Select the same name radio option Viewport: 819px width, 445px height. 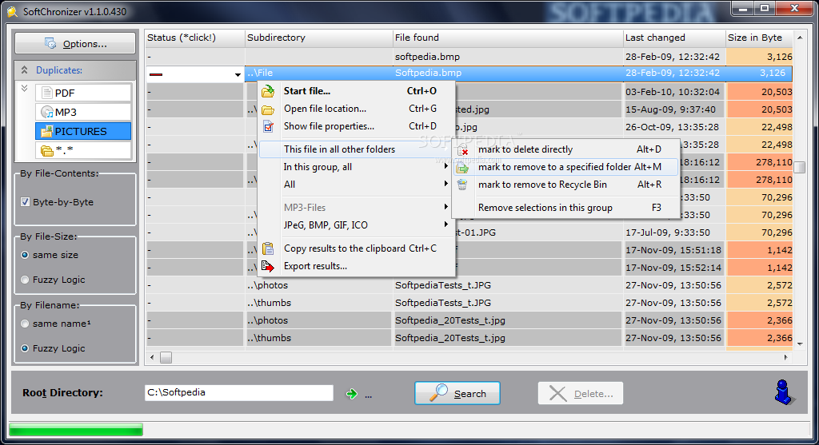25,324
